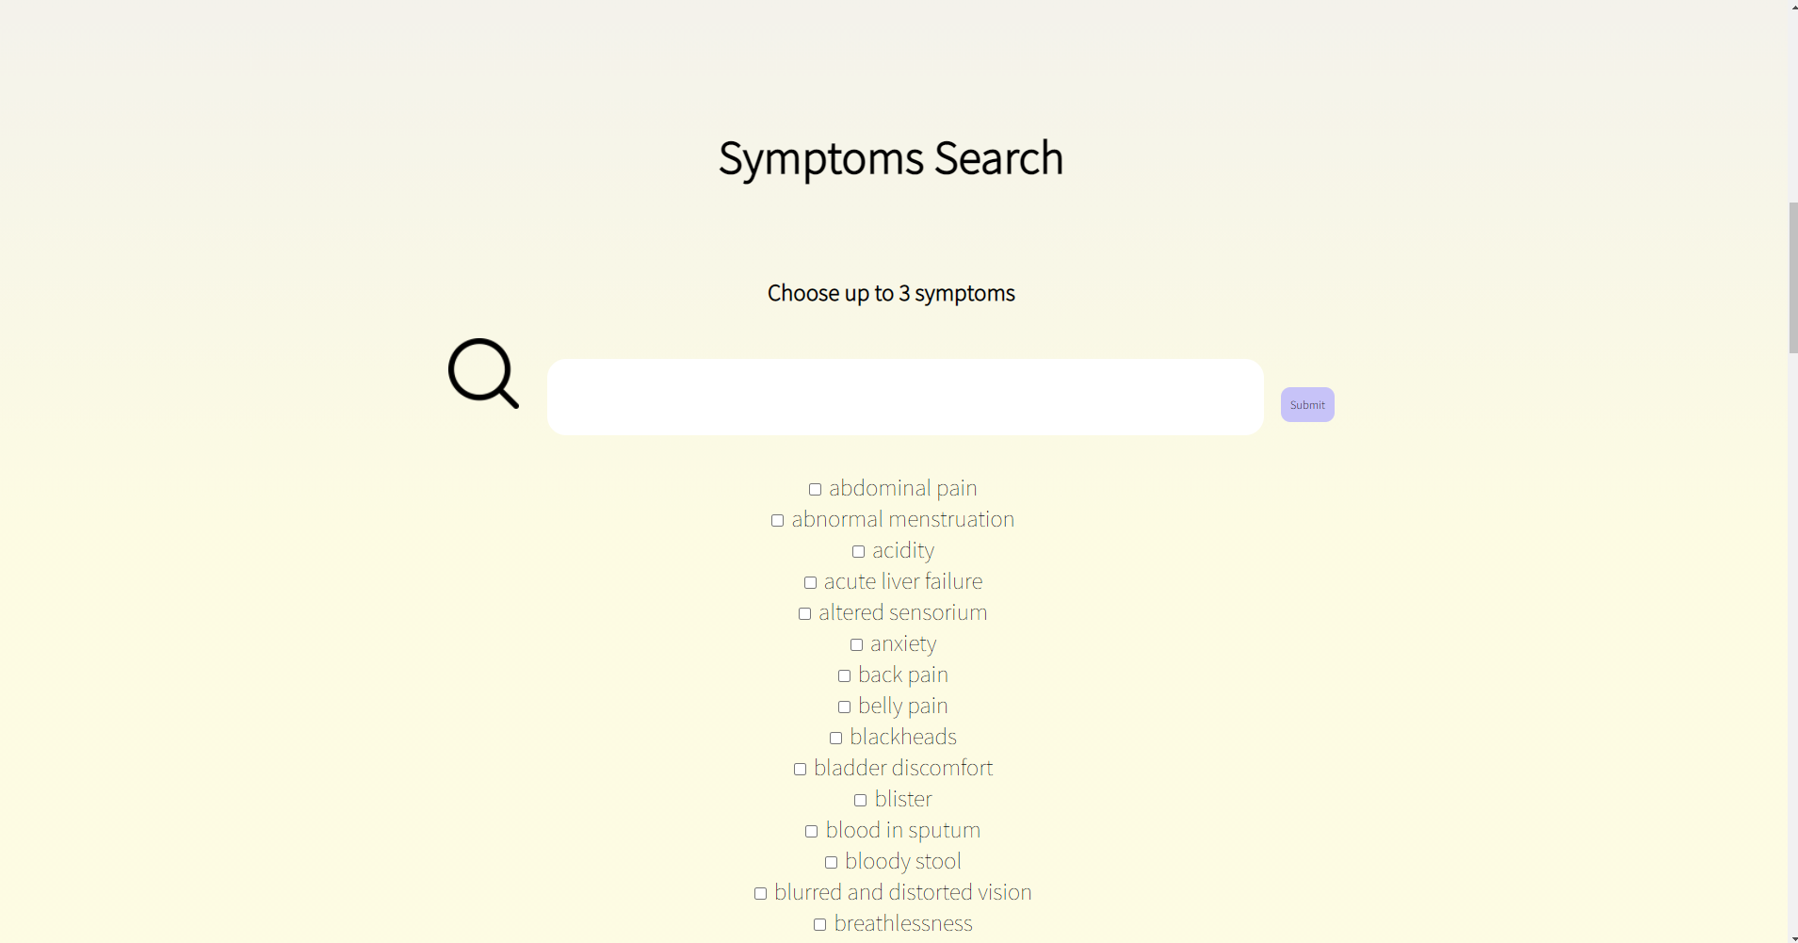Check the altered sensorium checkbox

(804, 613)
